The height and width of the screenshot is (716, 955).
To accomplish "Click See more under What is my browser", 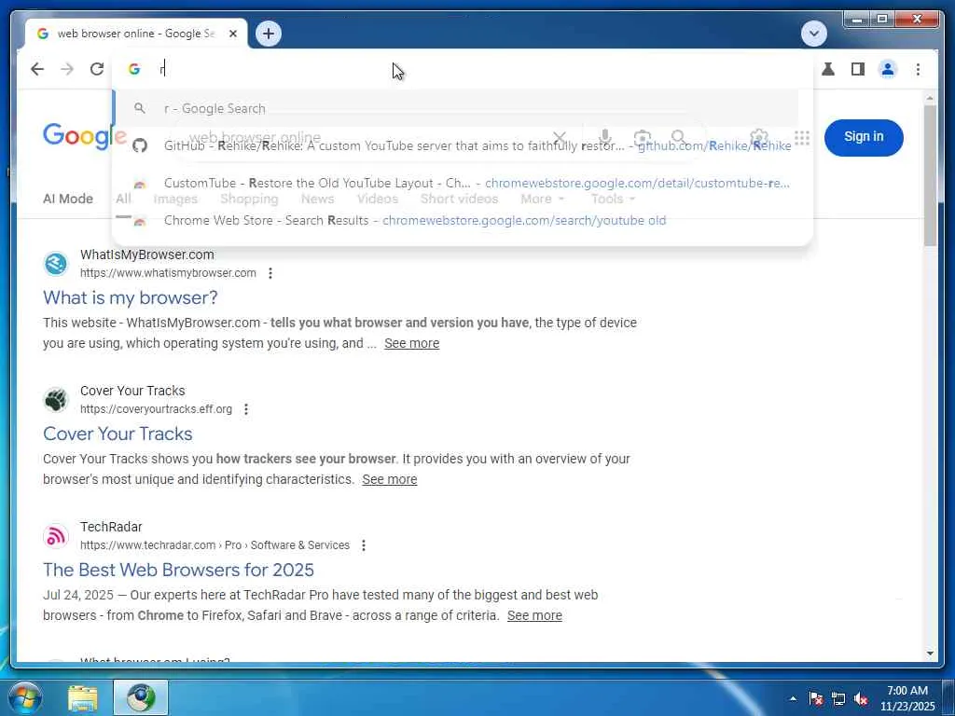I will [411, 343].
